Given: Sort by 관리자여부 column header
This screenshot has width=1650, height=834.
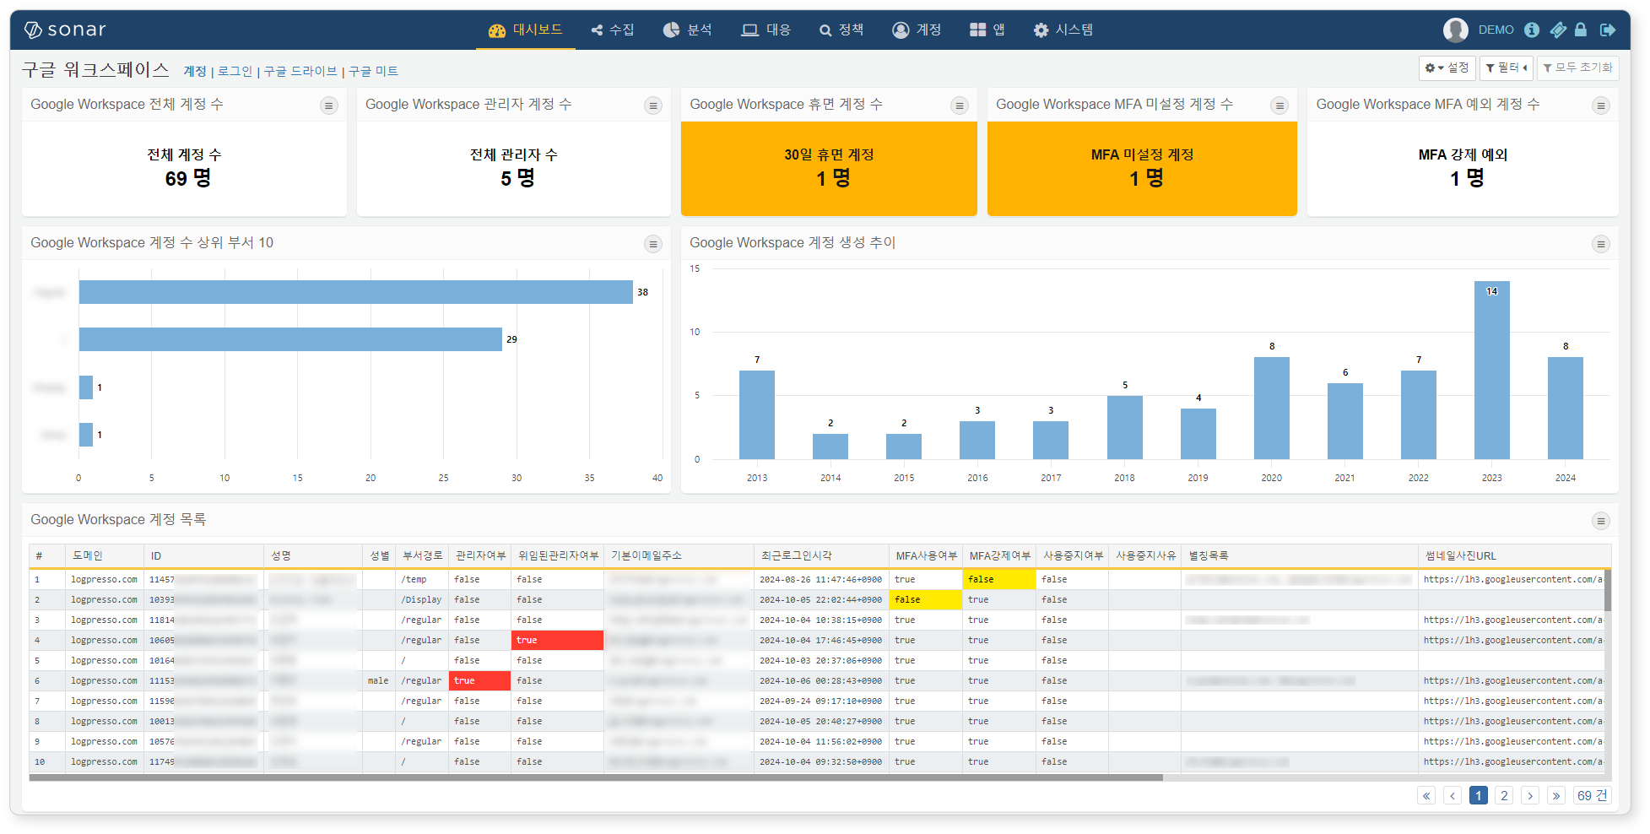Looking at the screenshot, I should 479,555.
